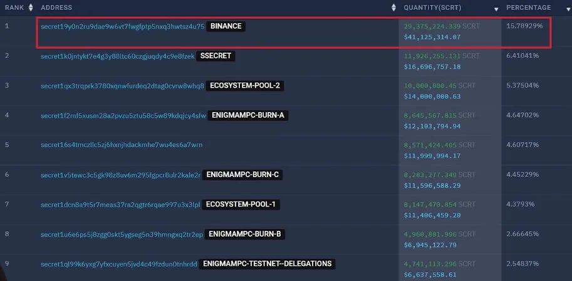This screenshot has width=572, height=281.
Task: Open the ENIGMAMPC-TESTNET--DELEGATIONS address link
Action: pos(119,264)
